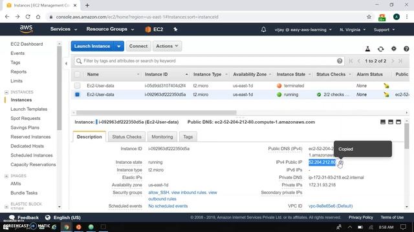Screen dimensions: 414x232
Task: Click the pin shortcuts icon in navbar
Action: point(175,30)
